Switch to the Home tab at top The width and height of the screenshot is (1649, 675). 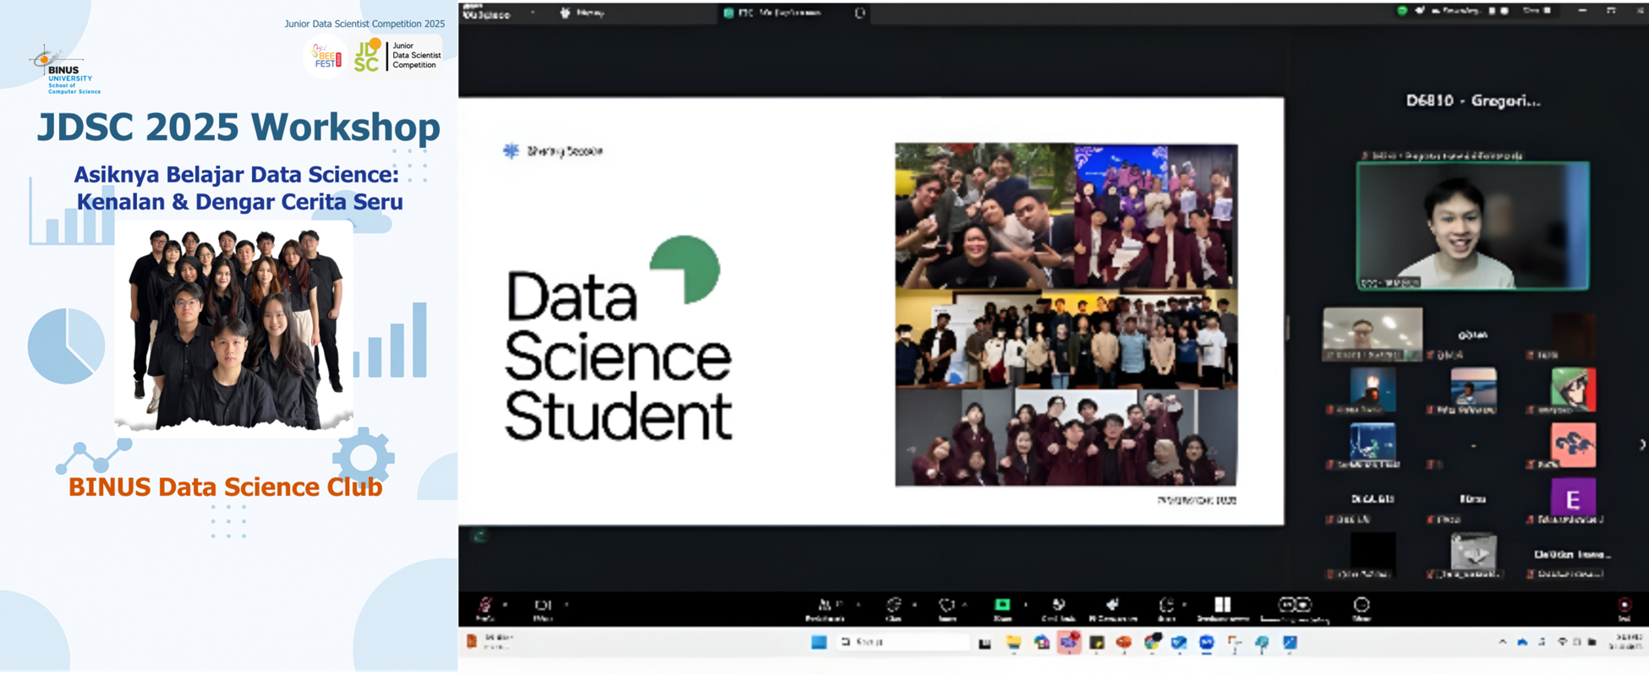click(x=582, y=13)
